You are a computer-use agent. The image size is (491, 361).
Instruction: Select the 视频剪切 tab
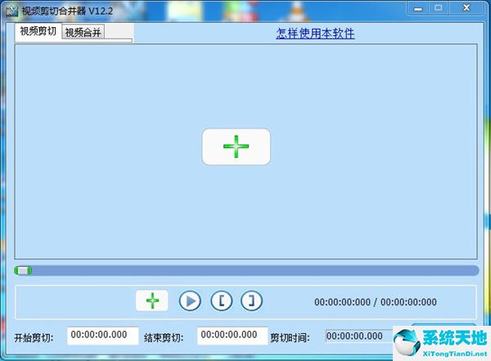click(x=38, y=31)
